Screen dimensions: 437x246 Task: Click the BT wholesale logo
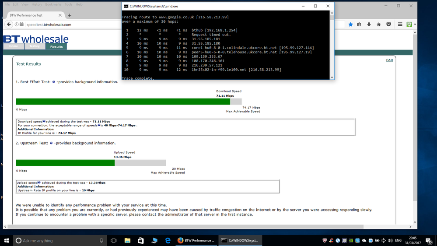[36, 39]
